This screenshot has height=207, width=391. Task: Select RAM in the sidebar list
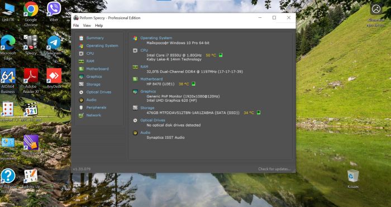(x=90, y=61)
